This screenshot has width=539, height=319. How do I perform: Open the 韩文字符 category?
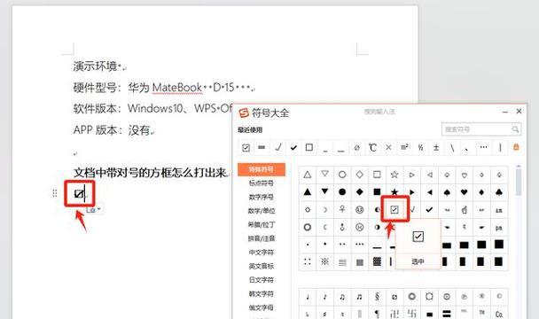coord(262,294)
